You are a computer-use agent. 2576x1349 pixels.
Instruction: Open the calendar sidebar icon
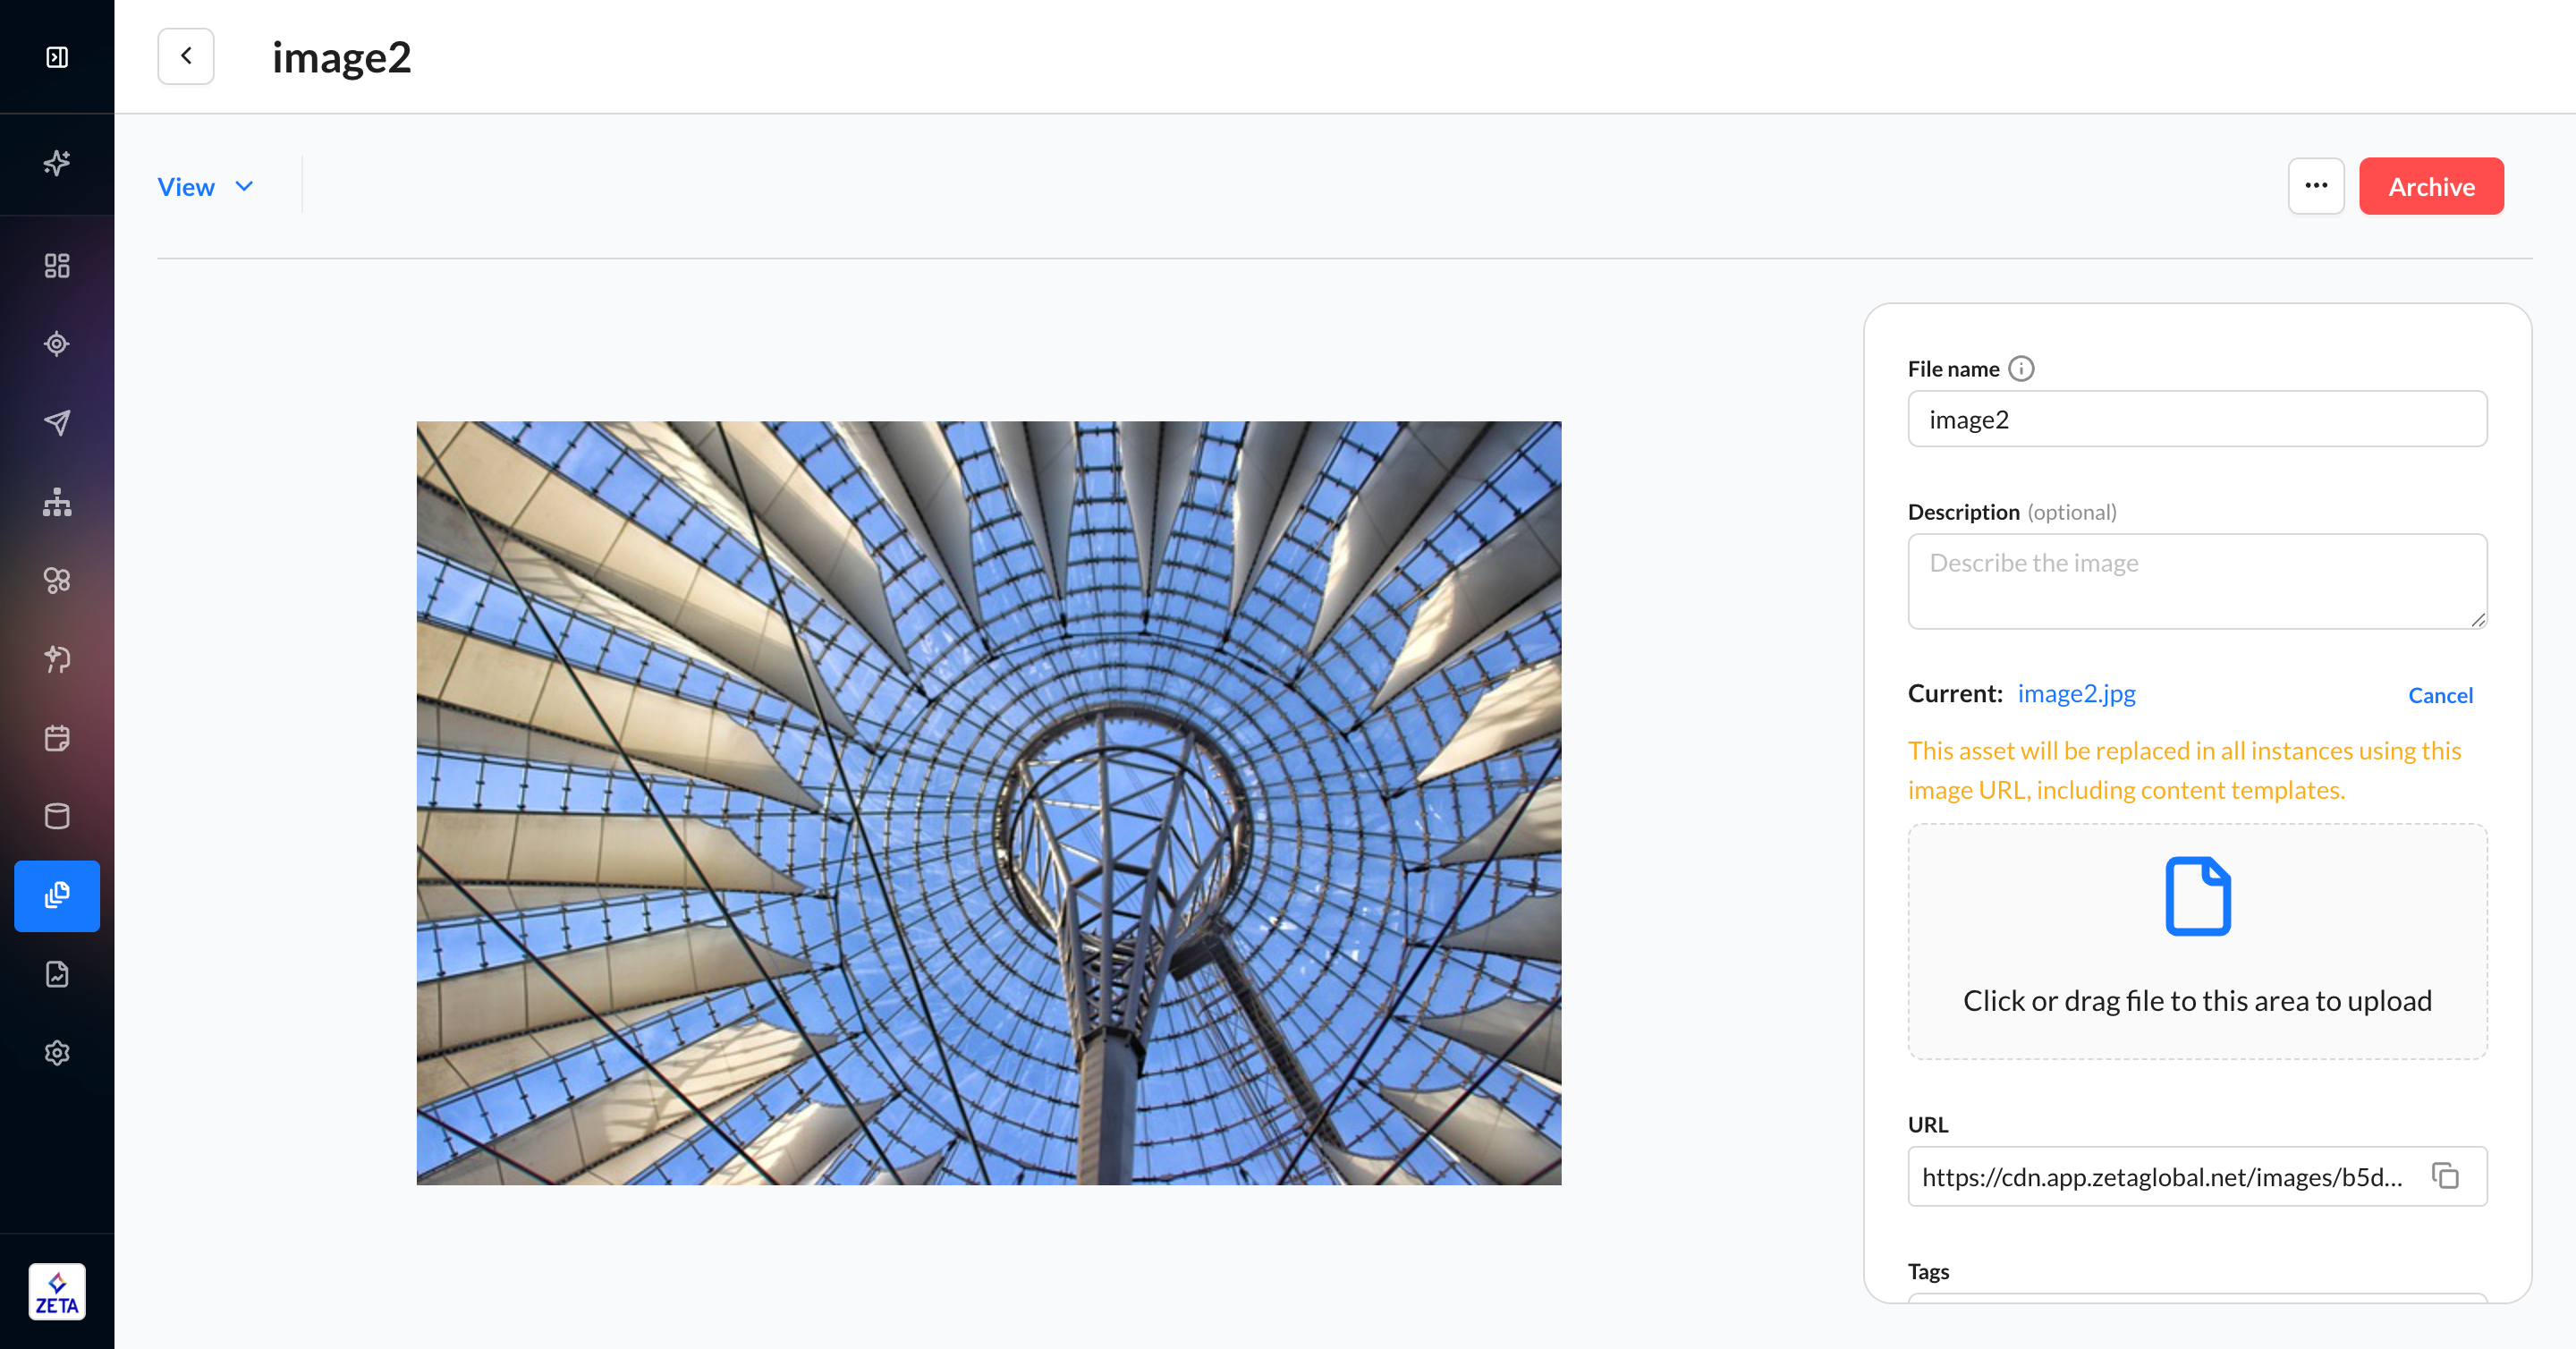click(57, 738)
